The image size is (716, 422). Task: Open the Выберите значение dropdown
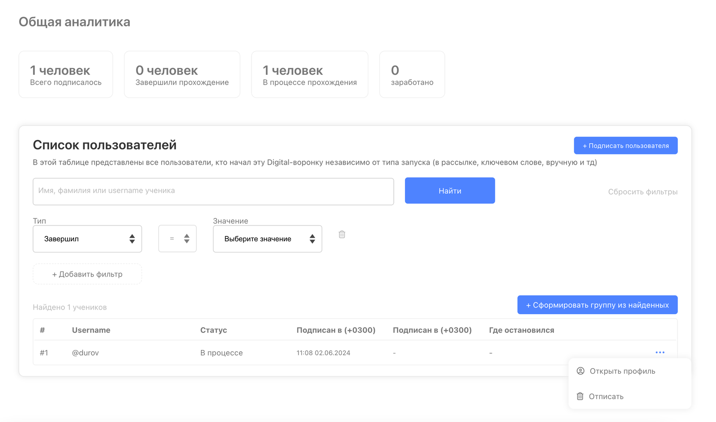tap(268, 239)
